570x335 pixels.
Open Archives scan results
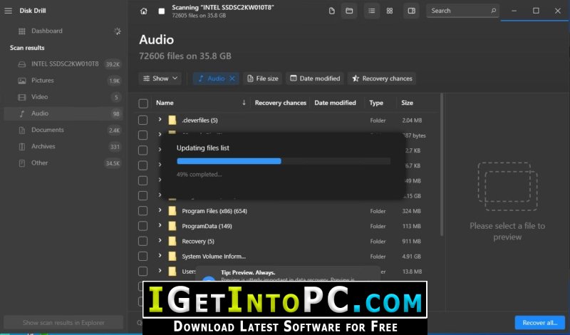(63, 146)
